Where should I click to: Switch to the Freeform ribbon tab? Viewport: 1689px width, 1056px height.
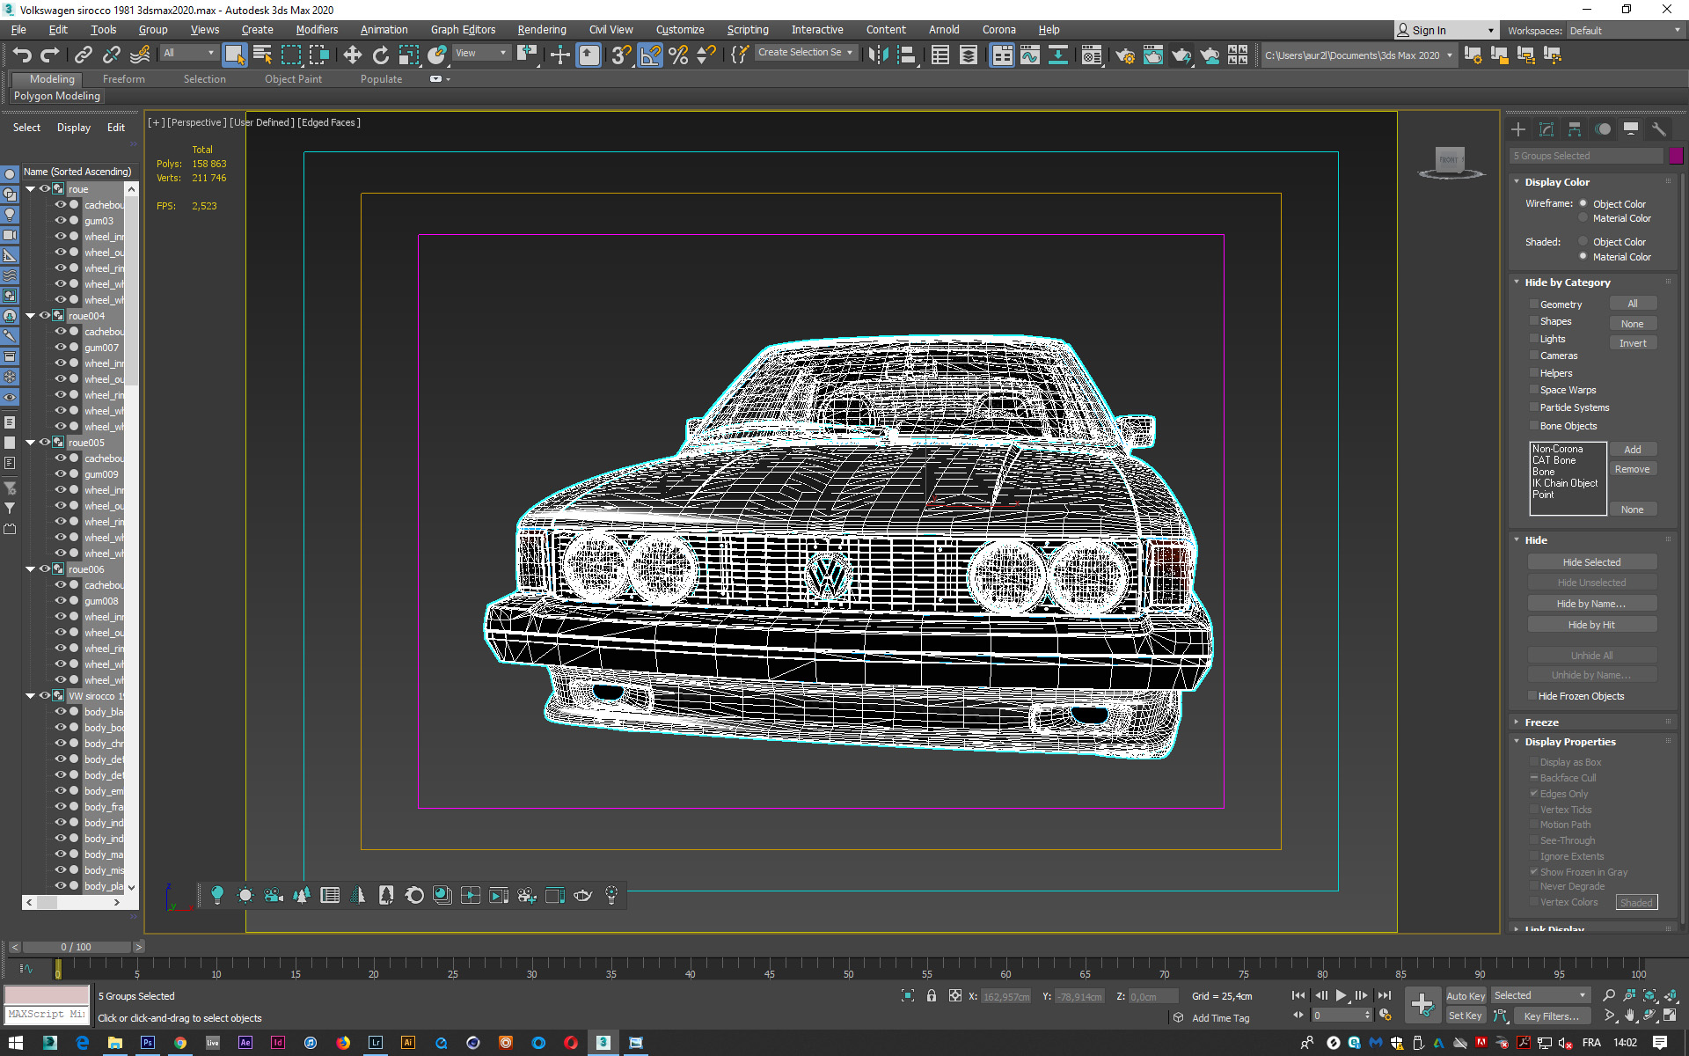coord(123,79)
